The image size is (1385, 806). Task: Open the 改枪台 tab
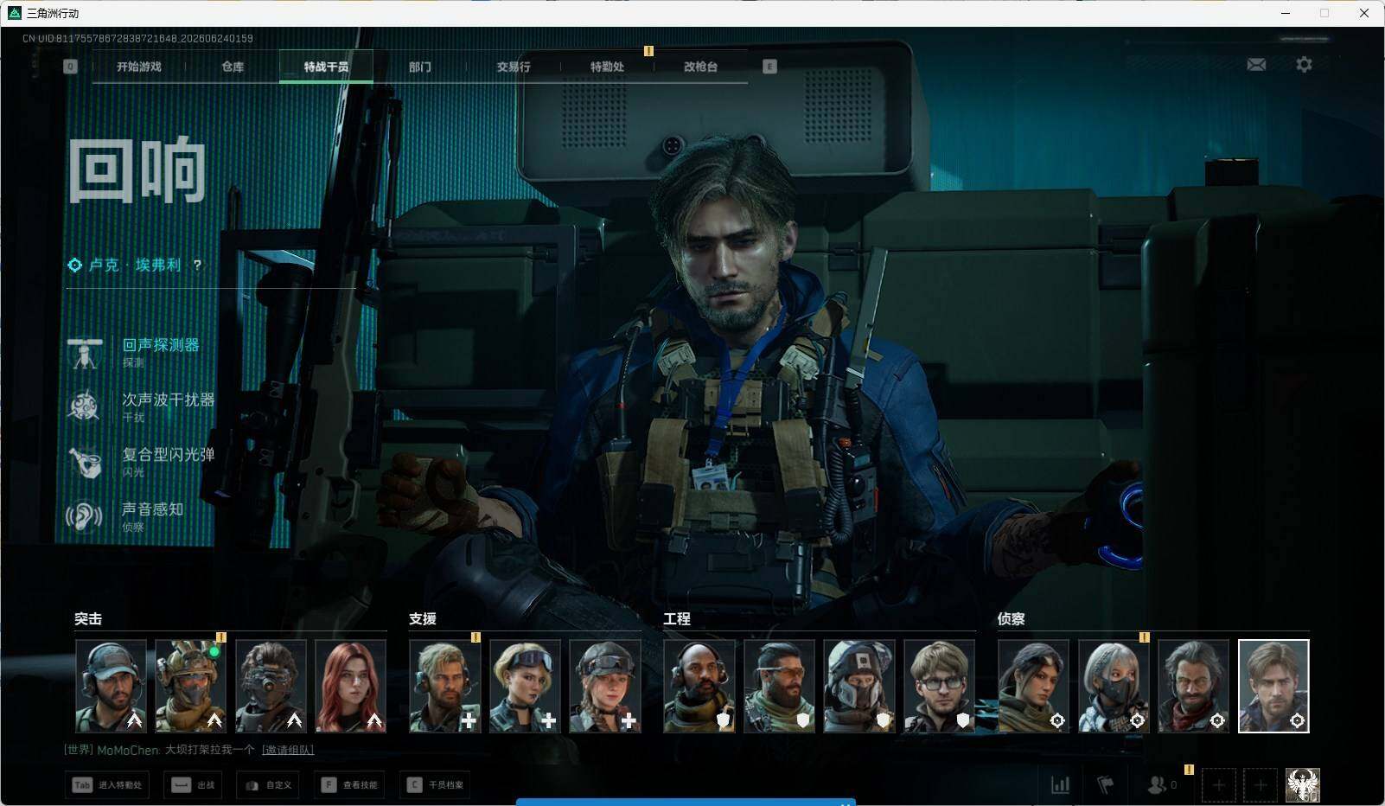(700, 67)
